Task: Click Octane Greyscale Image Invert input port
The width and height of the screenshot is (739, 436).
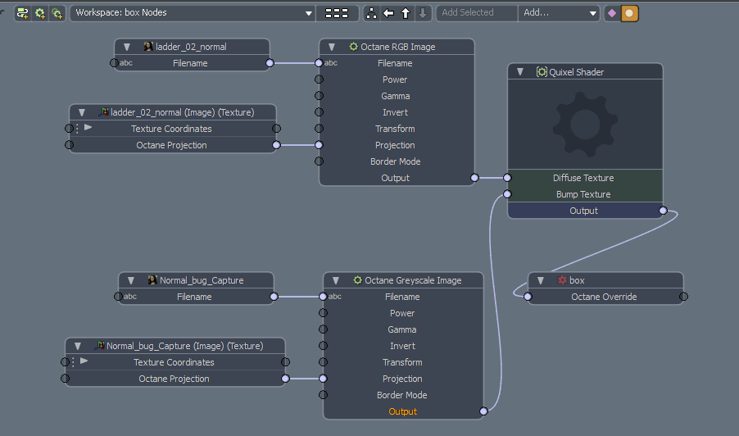Action: click(323, 346)
